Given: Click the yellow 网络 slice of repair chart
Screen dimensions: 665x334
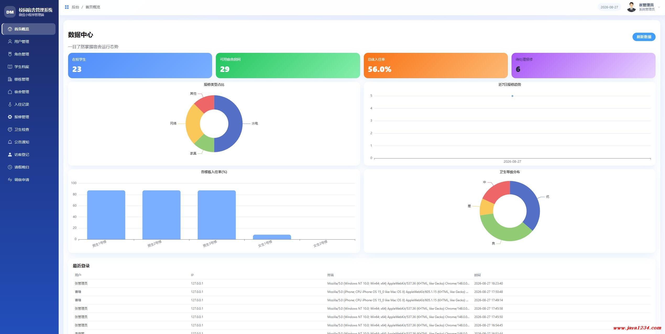Looking at the screenshot, I should pyautogui.click(x=193, y=124).
